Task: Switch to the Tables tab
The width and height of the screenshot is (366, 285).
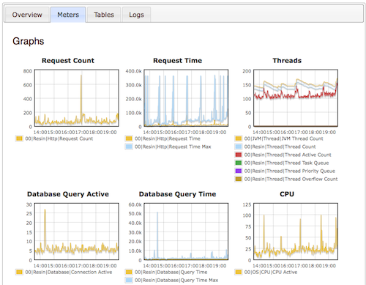Action: coord(104,15)
